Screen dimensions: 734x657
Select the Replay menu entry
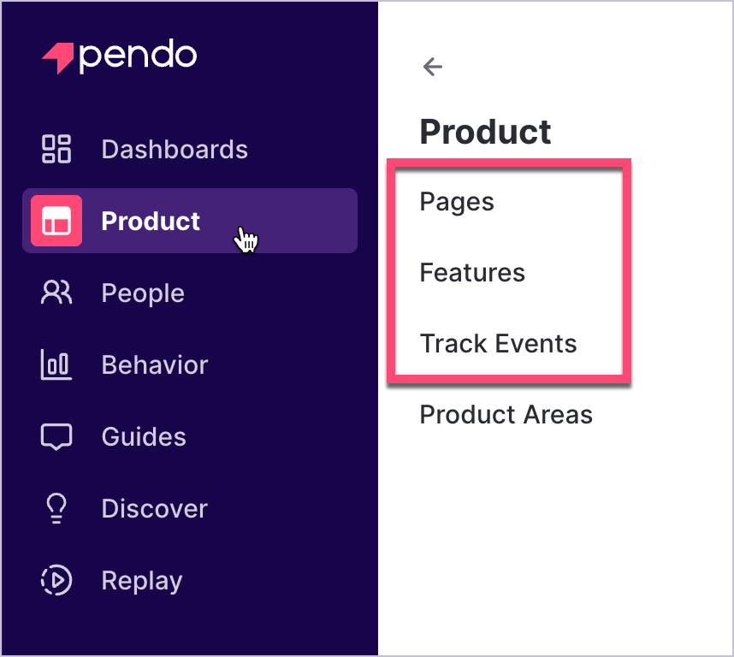pos(141,580)
